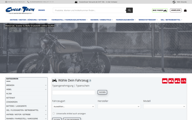The image size is (192, 120).
Task: Expand Oel / Flüssigkeiten / Betriebsmittel chevron
Action: point(46,110)
